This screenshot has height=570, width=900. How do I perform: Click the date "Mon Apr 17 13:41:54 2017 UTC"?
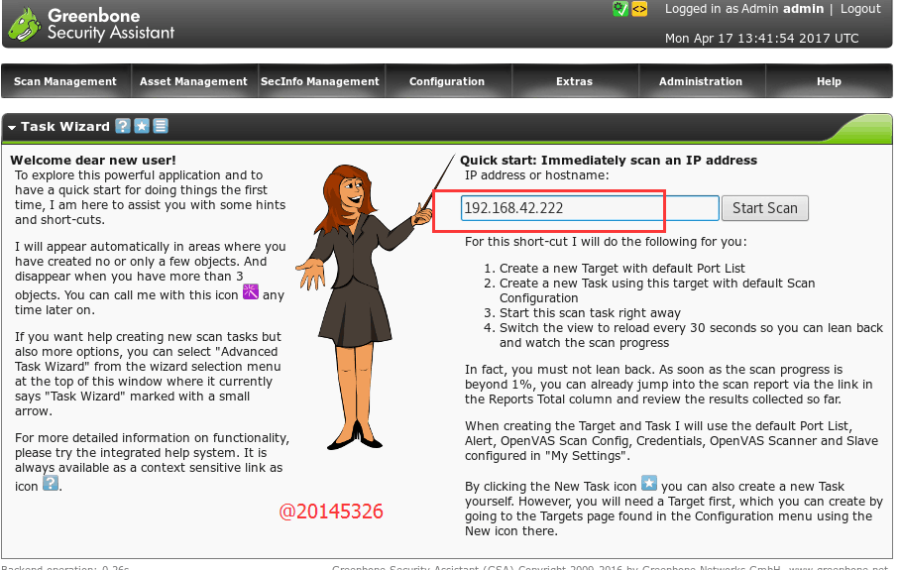761,39
